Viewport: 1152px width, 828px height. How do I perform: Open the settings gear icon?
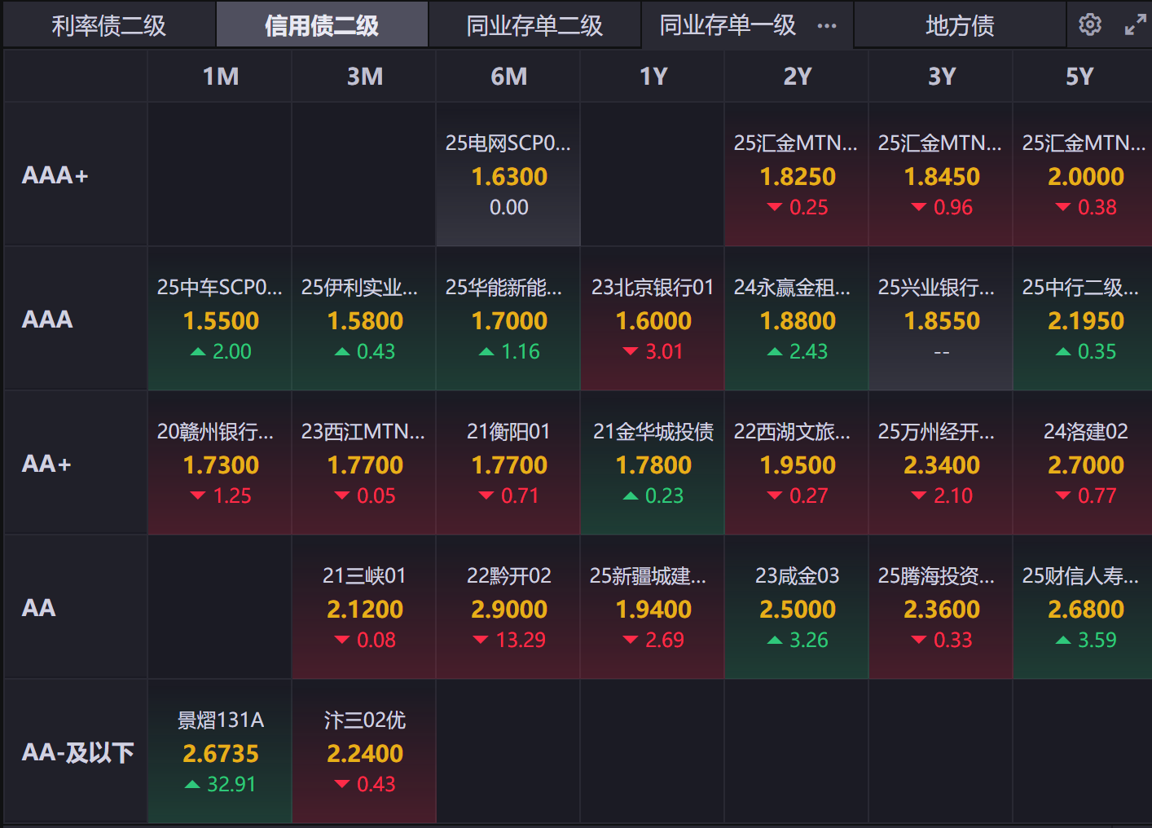(x=1089, y=25)
